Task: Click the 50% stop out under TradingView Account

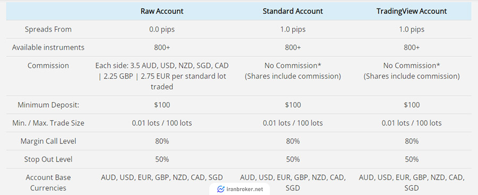Action: click(x=412, y=159)
